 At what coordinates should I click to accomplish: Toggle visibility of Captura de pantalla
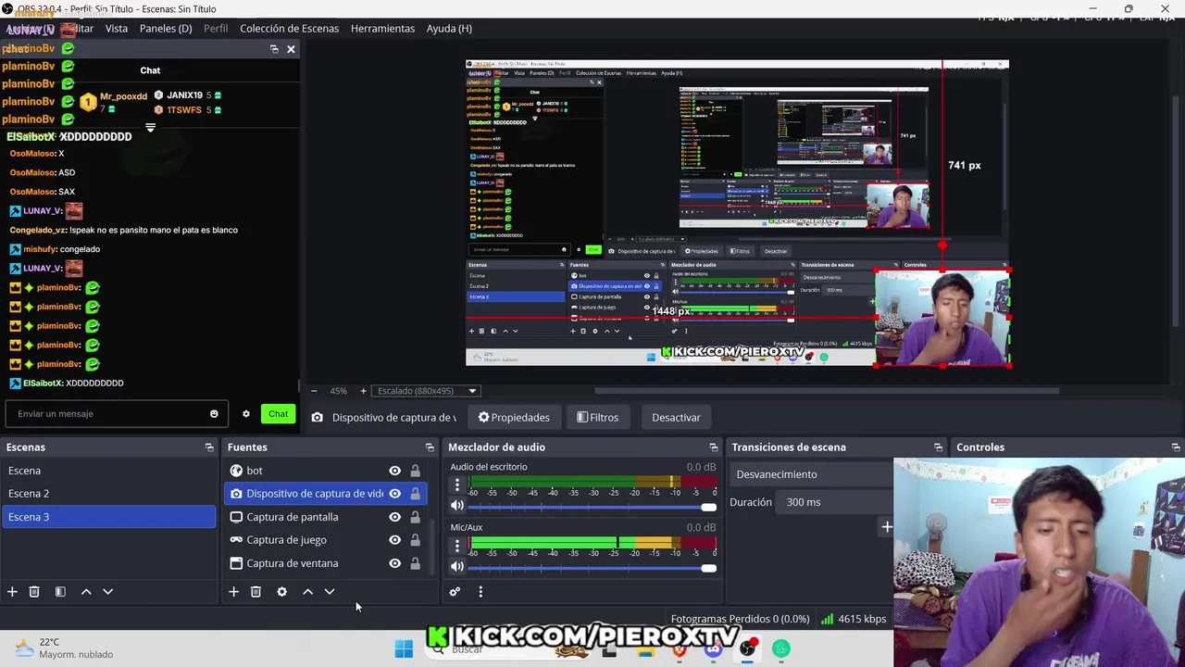(x=395, y=517)
